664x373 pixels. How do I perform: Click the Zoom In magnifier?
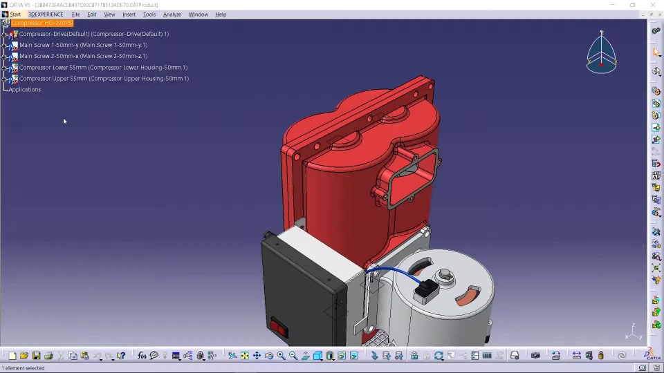pos(282,356)
